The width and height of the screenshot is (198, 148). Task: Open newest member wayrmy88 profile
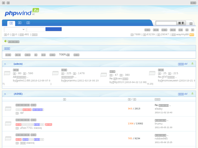pyautogui.click(x=182, y=34)
